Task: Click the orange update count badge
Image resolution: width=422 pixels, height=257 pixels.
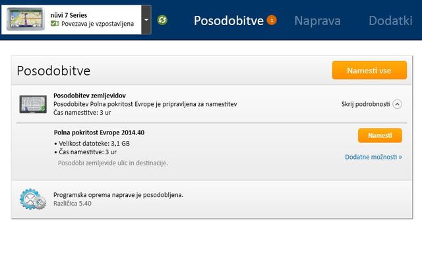Action: [x=272, y=20]
